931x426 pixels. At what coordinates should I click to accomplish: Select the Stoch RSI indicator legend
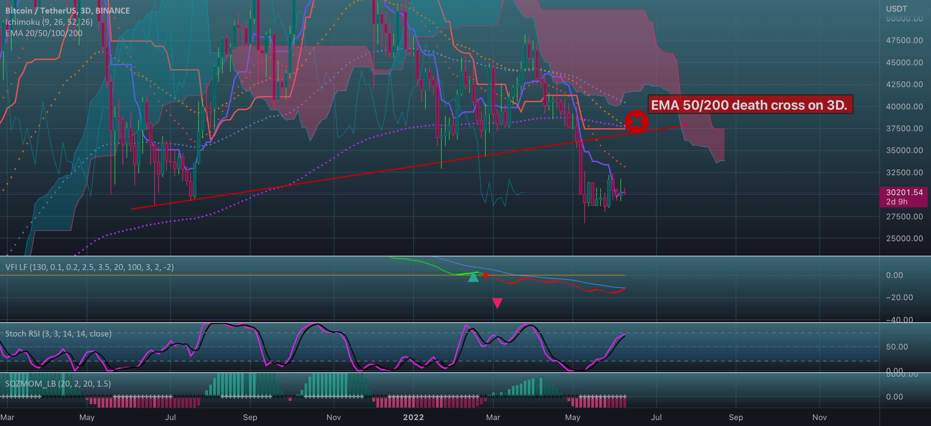pos(58,334)
